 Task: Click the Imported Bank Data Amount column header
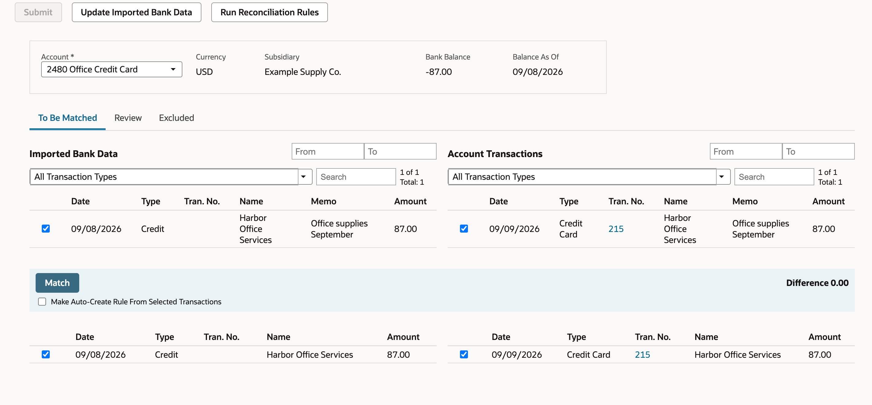pyautogui.click(x=410, y=201)
